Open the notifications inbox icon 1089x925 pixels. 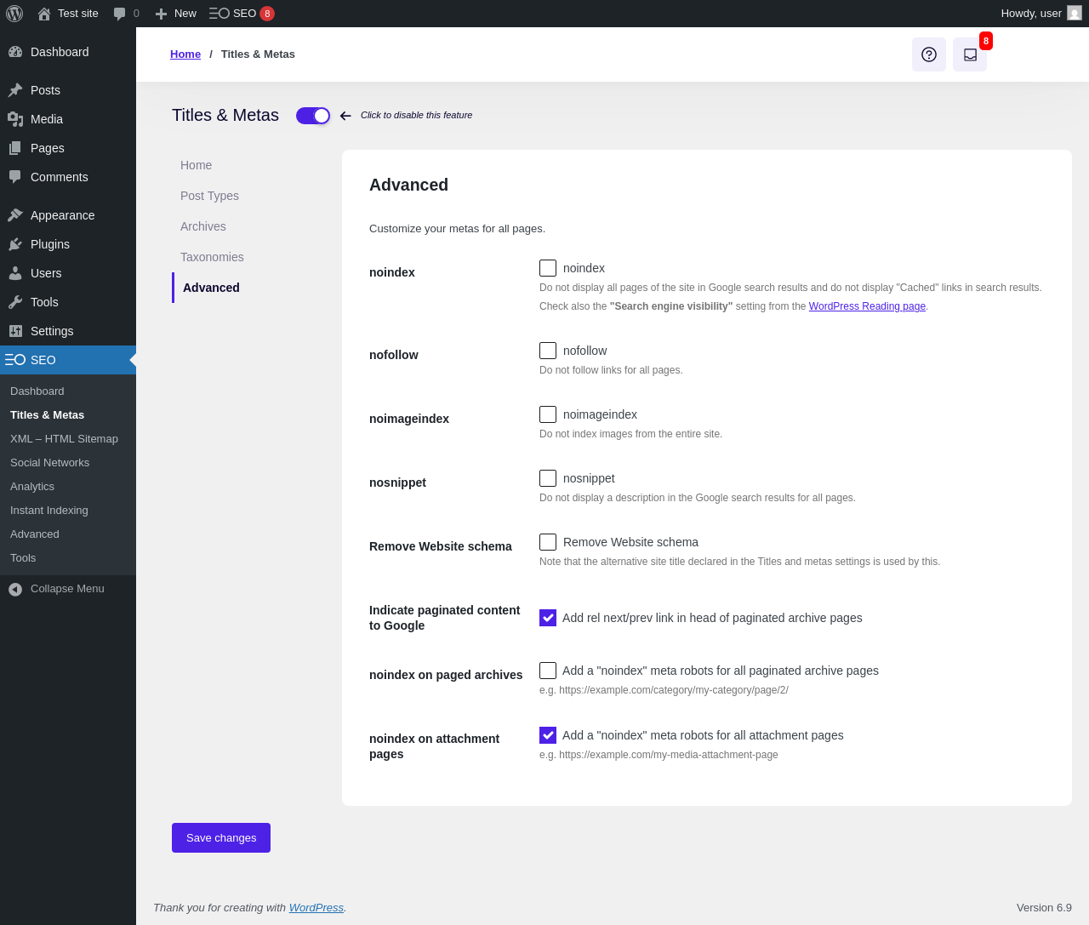coord(970,54)
